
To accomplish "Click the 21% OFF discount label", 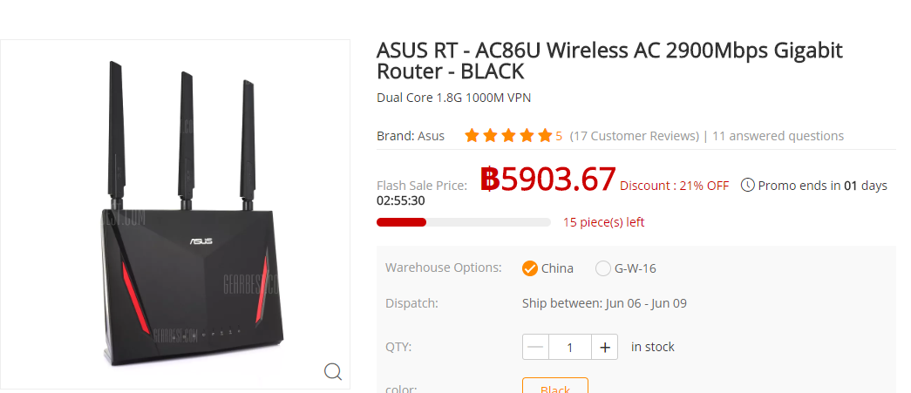I will 674,186.
